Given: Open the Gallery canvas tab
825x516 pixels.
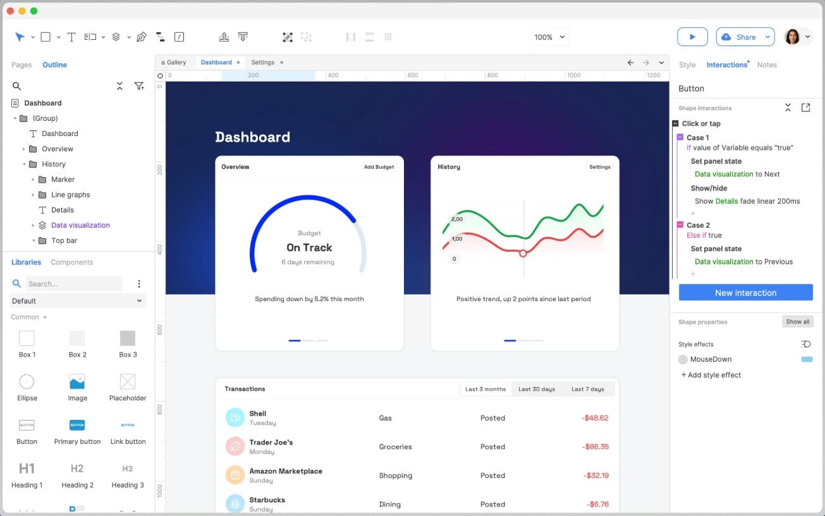Looking at the screenshot, I should click(173, 63).
